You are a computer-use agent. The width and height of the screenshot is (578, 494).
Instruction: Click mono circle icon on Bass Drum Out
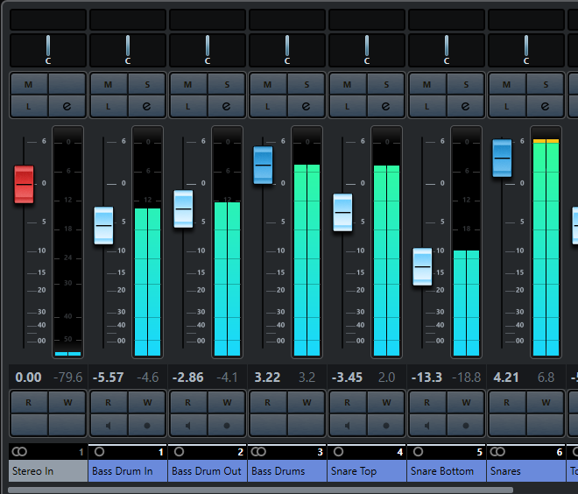point(179,452)
